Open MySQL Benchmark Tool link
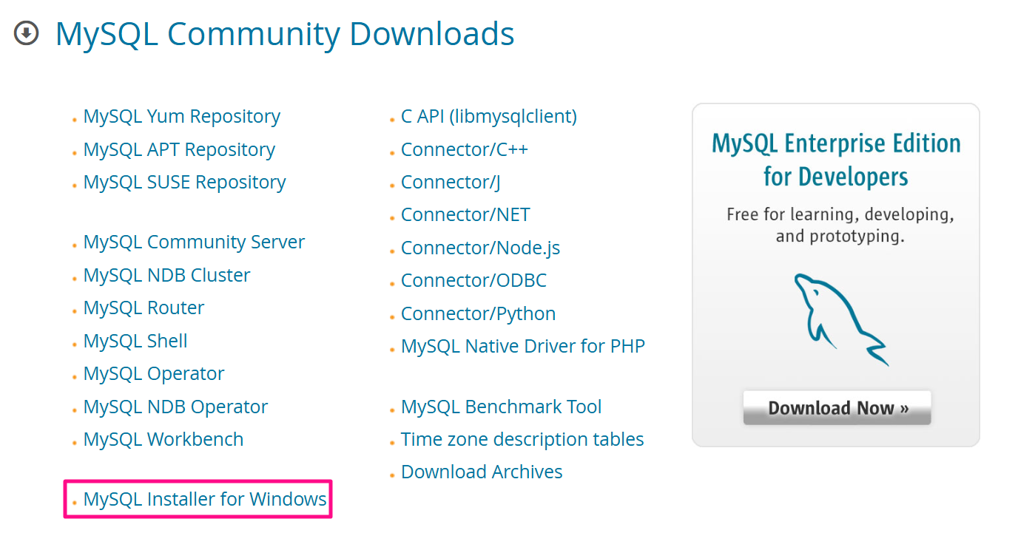 (x=501, y=407)
